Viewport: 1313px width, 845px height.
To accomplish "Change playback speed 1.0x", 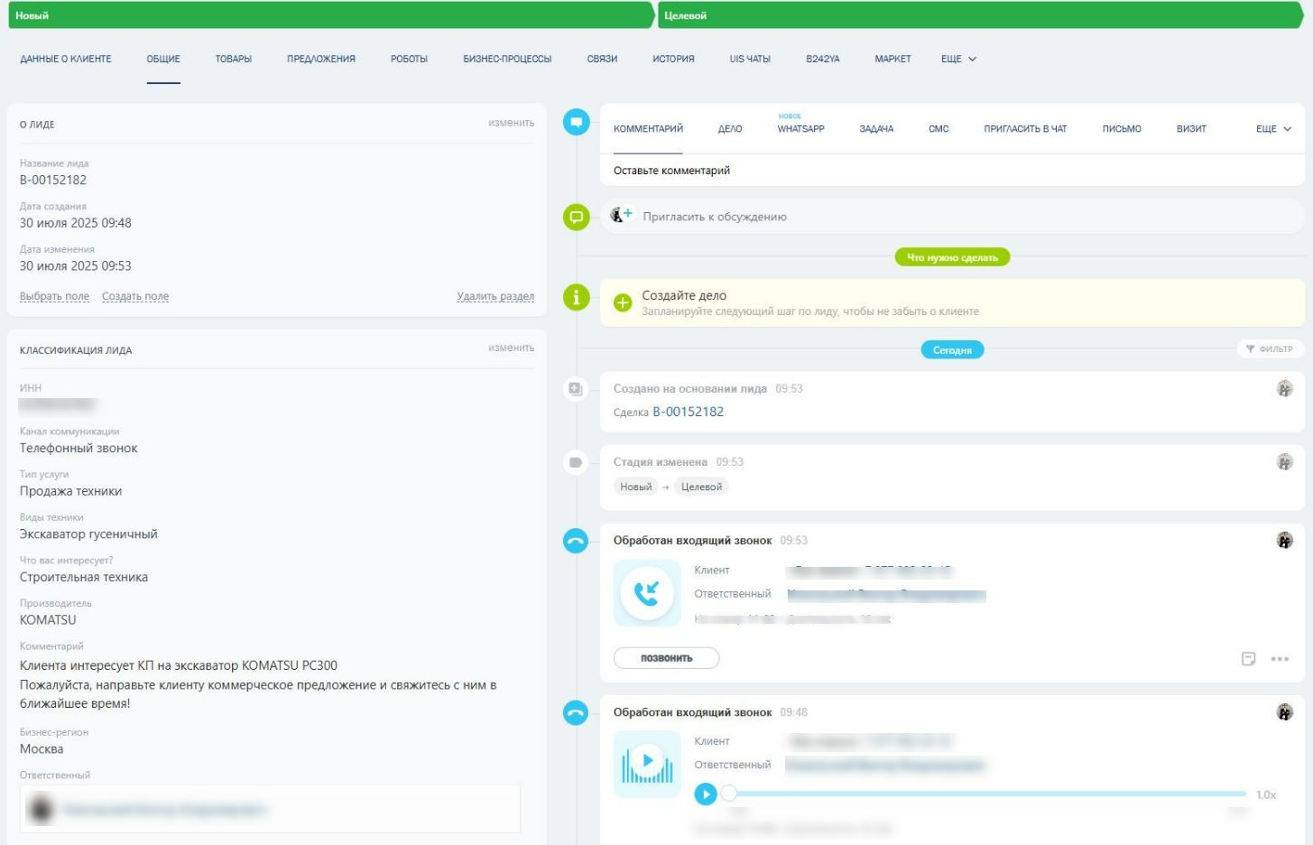I will pyautogui.click(x=1265, y=794).
